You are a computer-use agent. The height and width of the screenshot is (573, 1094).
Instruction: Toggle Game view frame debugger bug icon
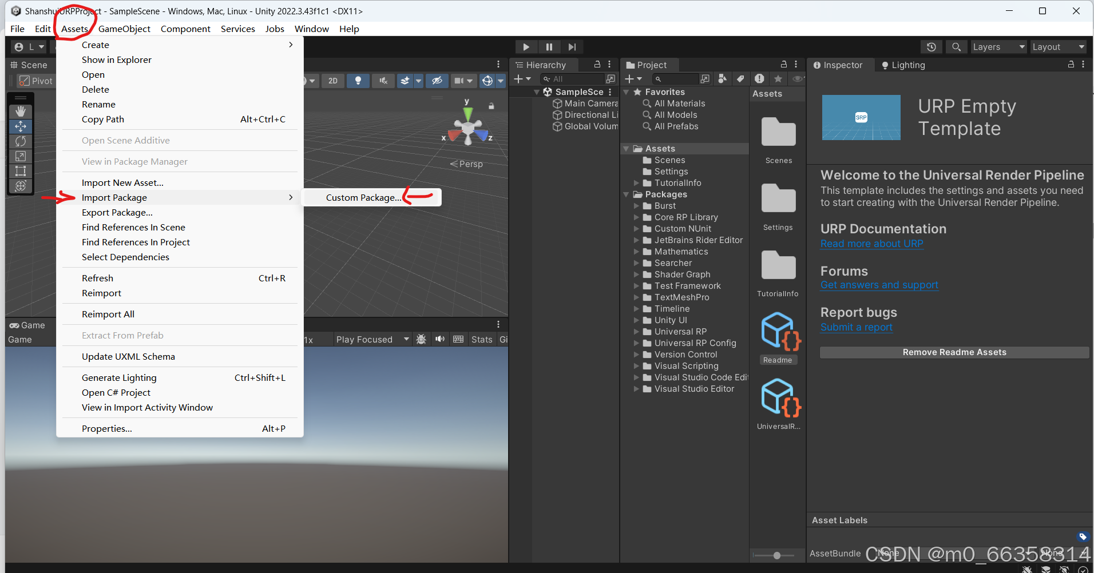tap(421, 339)
